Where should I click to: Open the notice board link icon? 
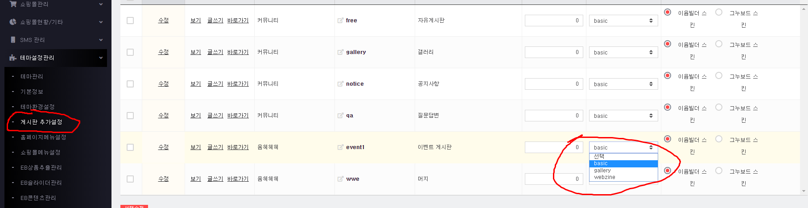(x=340, y=84)
